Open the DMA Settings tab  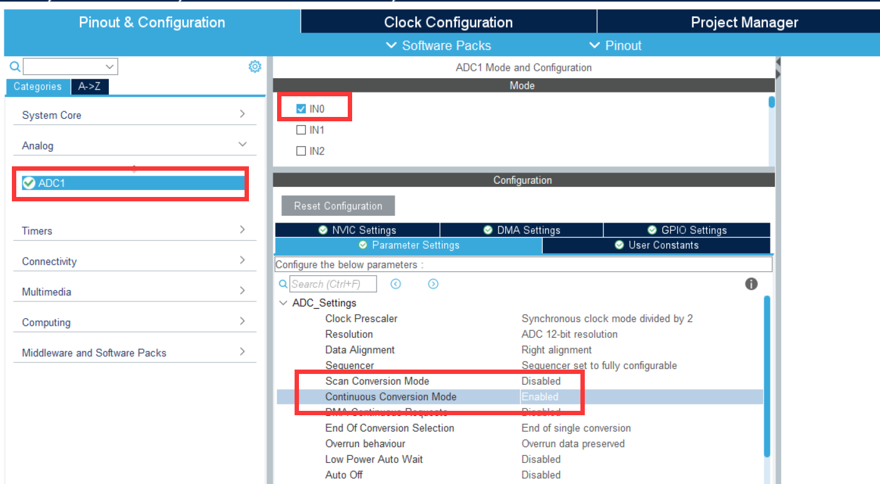[522, 230]
